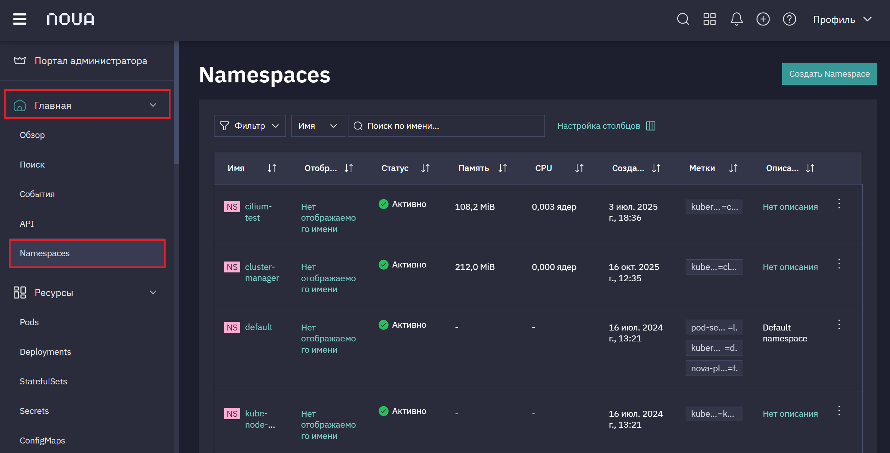Click Создать Namespace button

point(830,74)
